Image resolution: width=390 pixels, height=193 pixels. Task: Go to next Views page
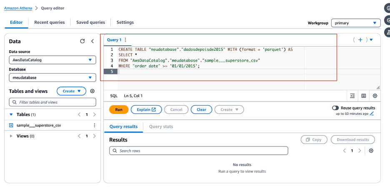94,136
